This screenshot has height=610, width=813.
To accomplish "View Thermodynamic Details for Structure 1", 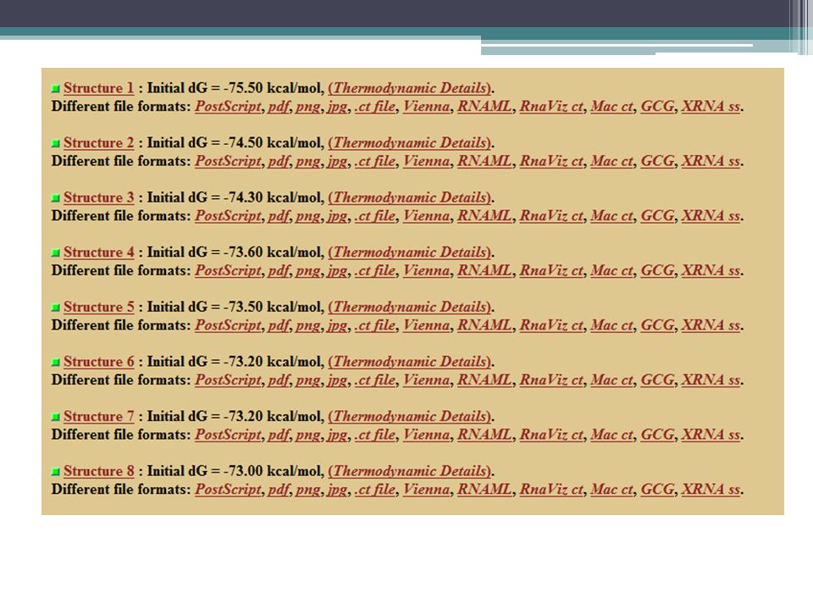I will [410, 88].
